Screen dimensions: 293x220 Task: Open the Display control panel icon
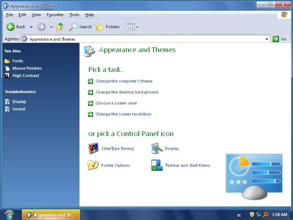[157, 148]
